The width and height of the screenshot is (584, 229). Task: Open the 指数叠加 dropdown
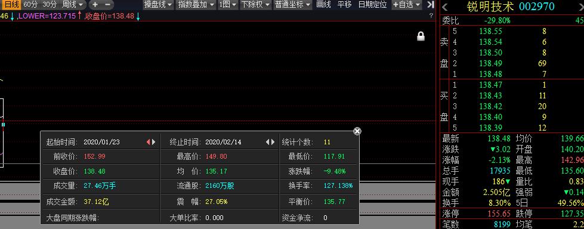[196, 5]
